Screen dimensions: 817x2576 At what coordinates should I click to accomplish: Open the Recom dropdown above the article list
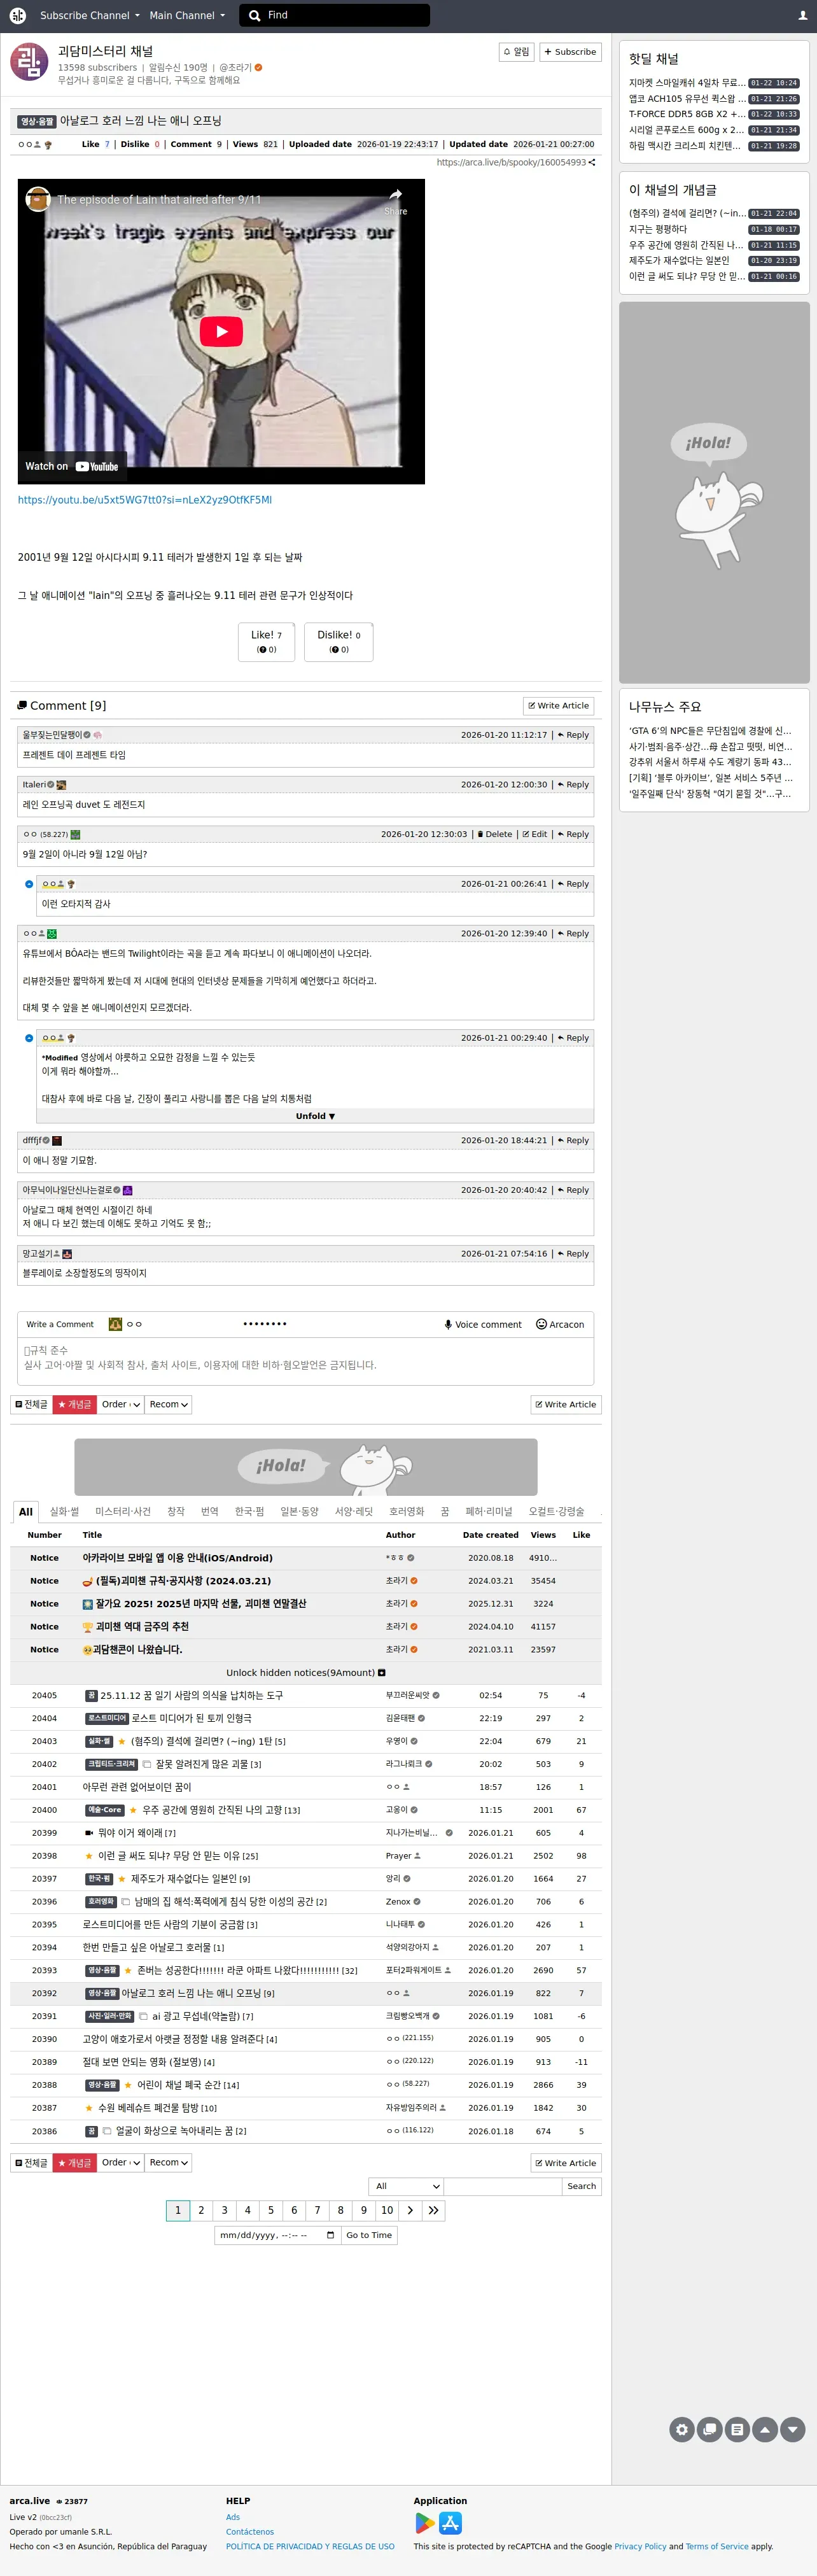click(x=168, y=1405)
